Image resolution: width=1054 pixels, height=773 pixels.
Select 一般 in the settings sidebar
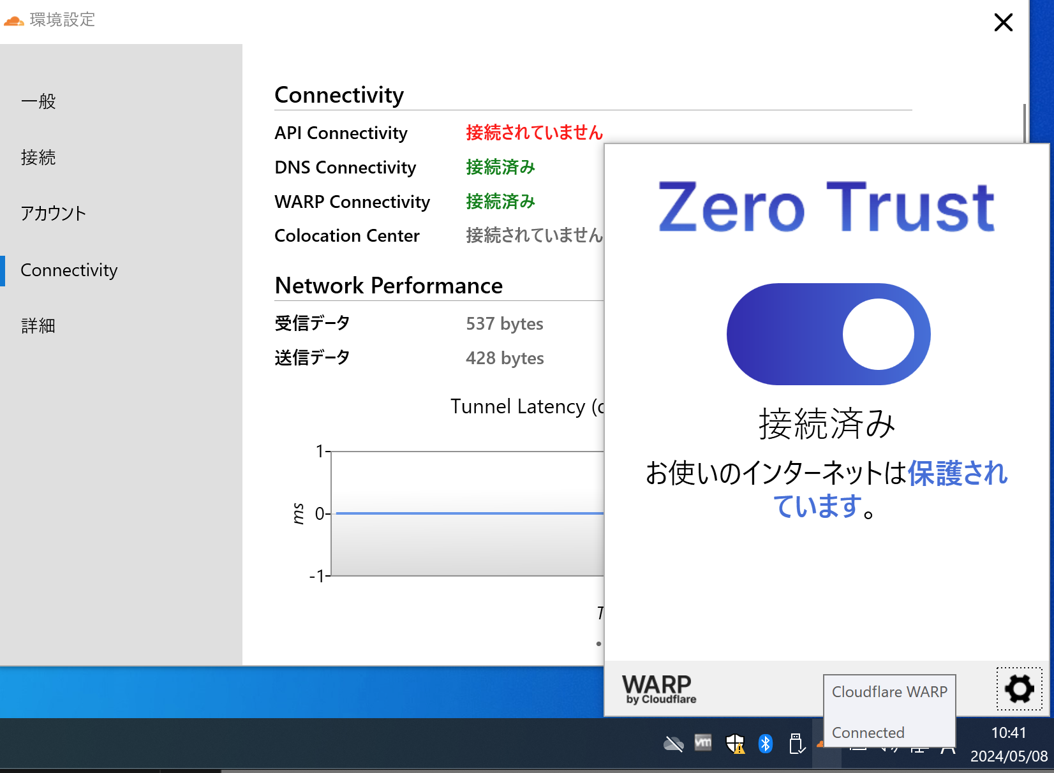point(38,101)
